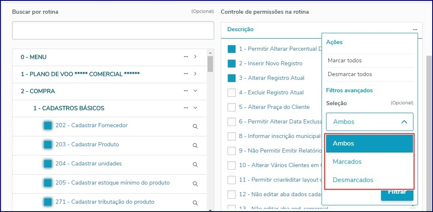Open the three-dot options for PLANO DE VOO

186,74
